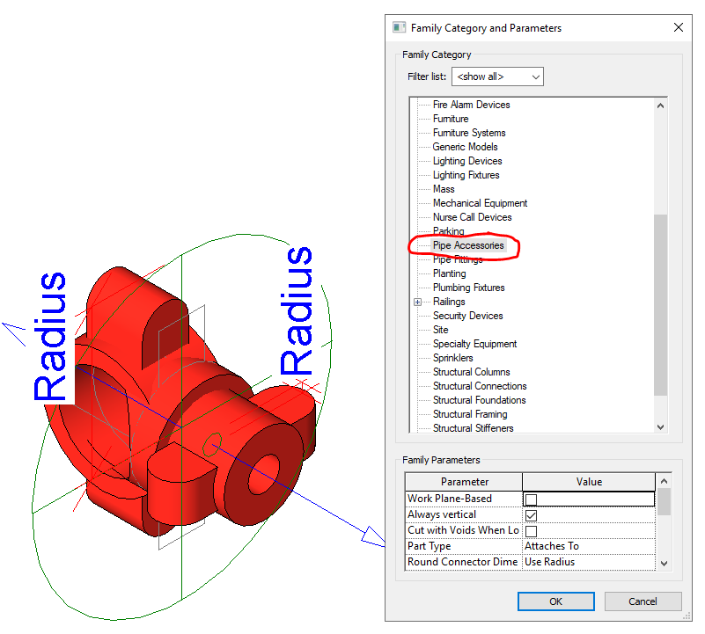Select the Furniture category
Viewport: 705px width, 634px height.
[x=451, y=119]
